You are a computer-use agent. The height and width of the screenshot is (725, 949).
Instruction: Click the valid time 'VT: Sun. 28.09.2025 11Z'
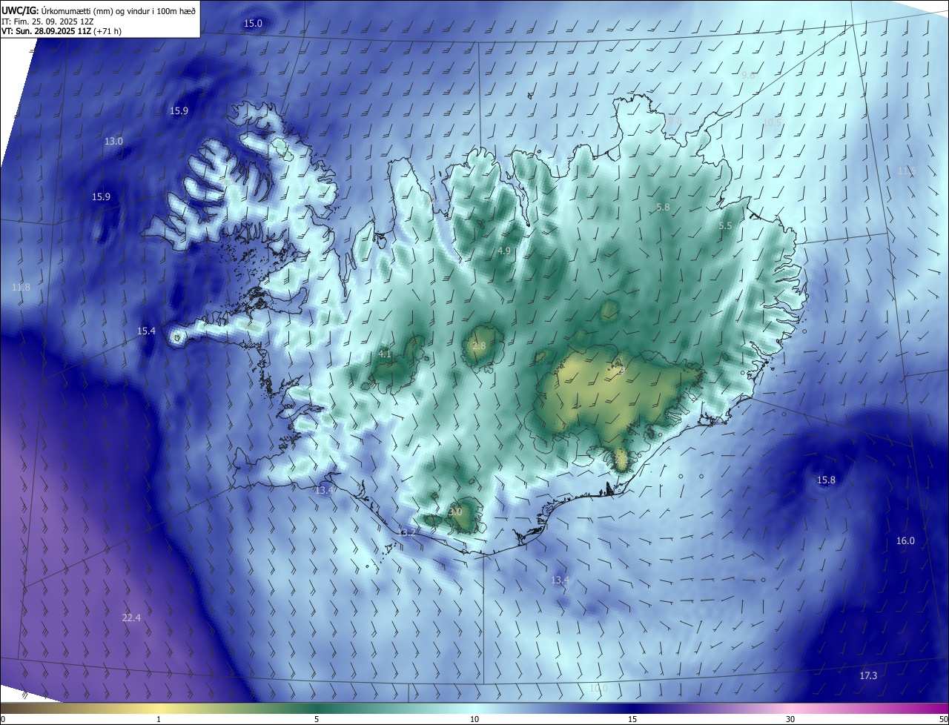(46, 31)
